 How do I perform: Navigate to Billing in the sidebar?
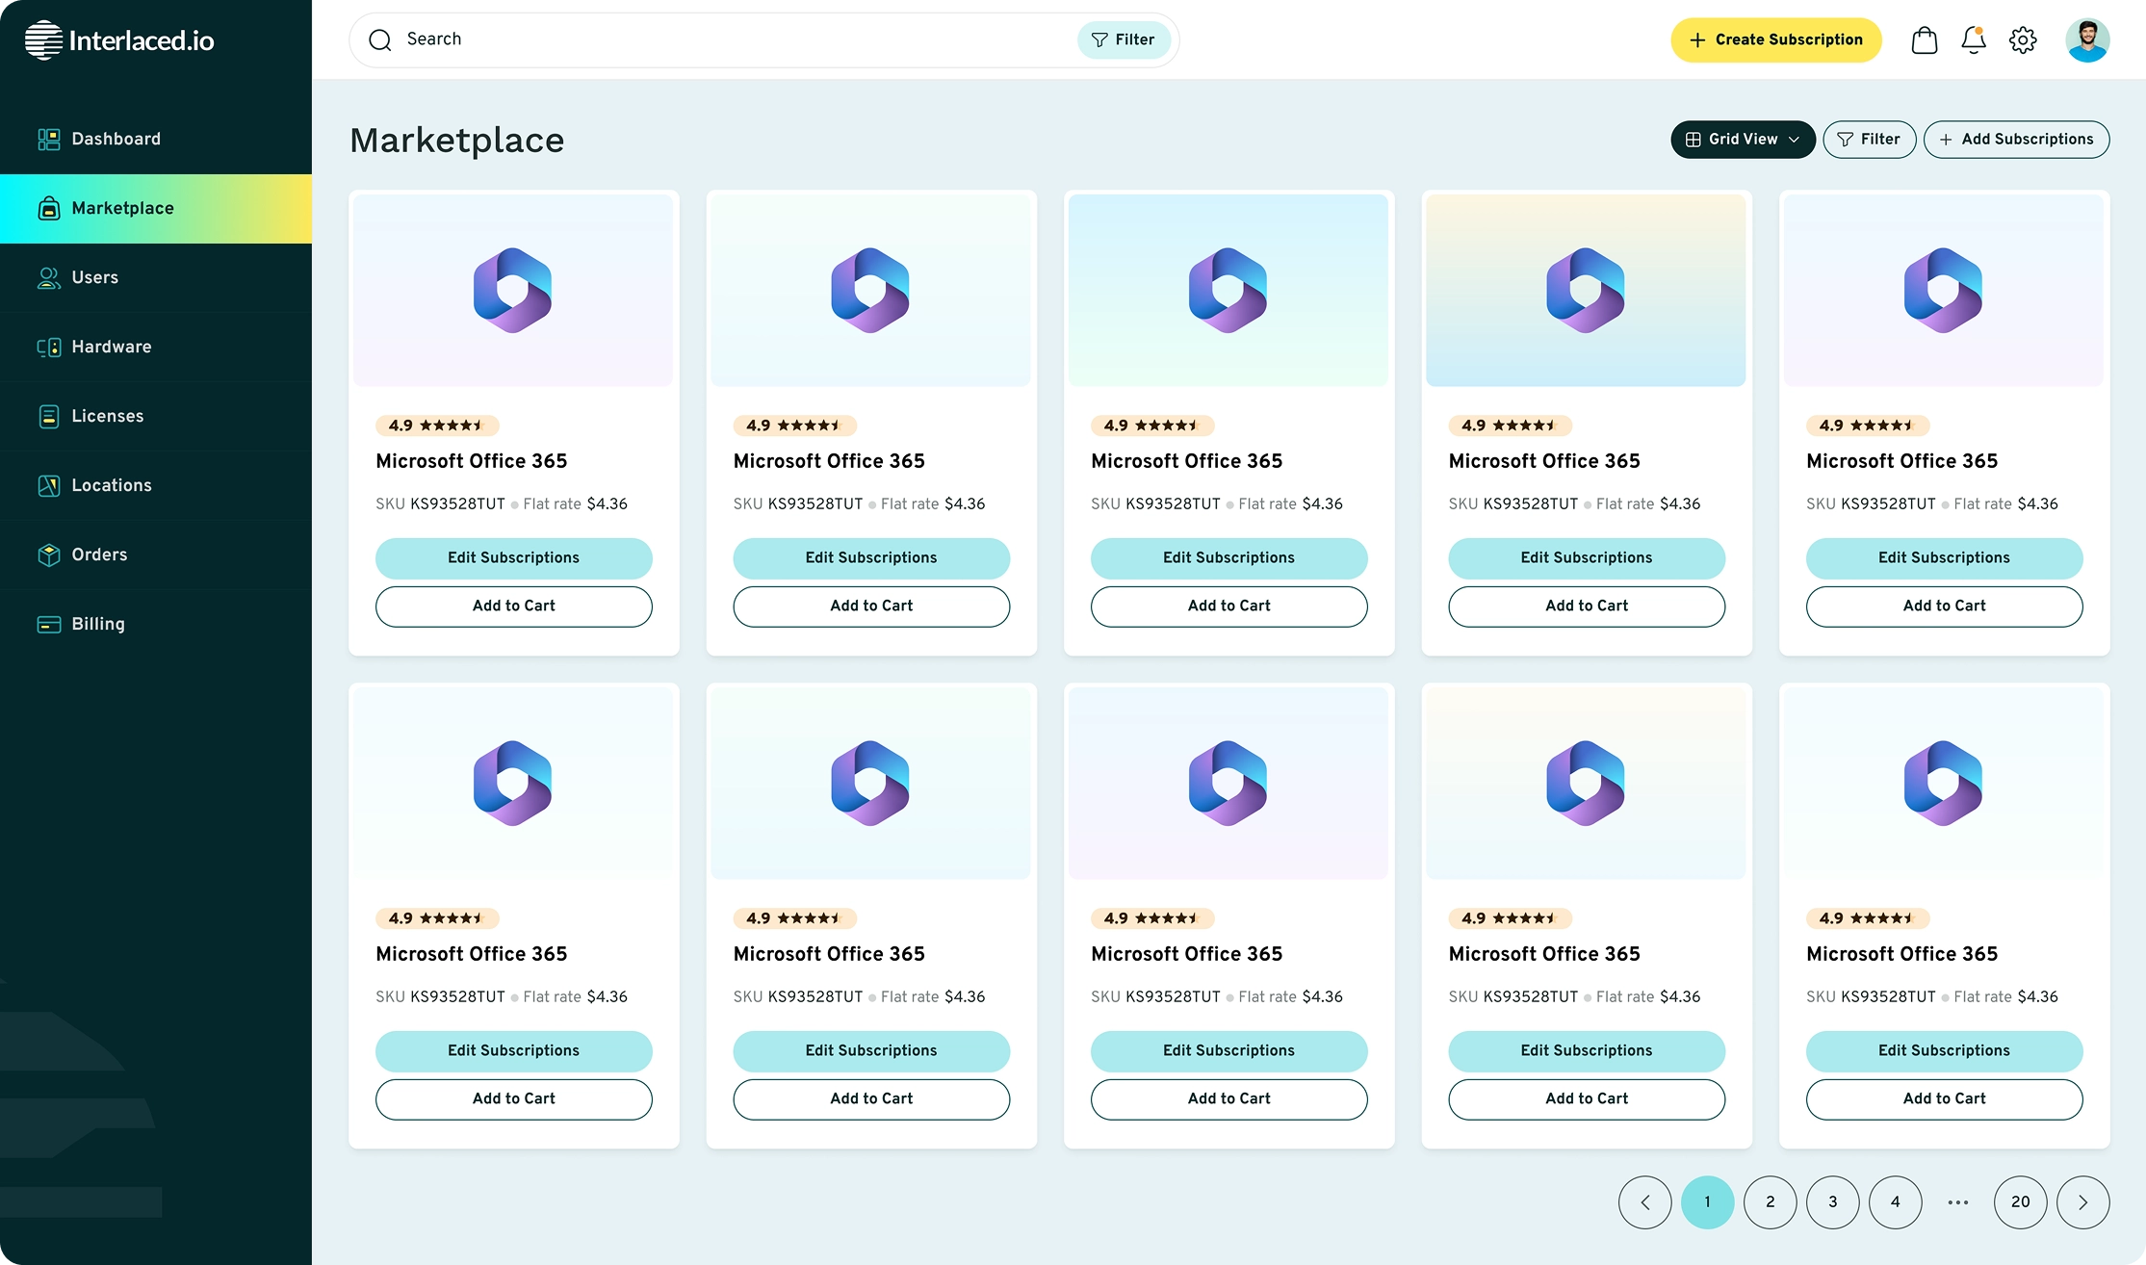tap(98, 624)
